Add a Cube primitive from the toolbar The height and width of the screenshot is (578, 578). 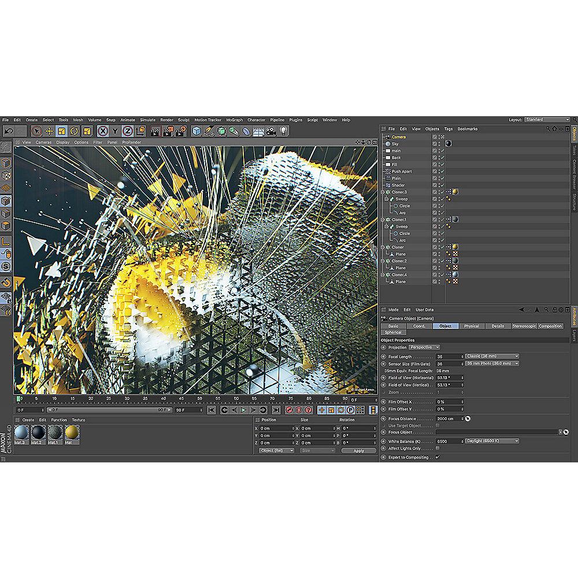[x=197, y=131]
